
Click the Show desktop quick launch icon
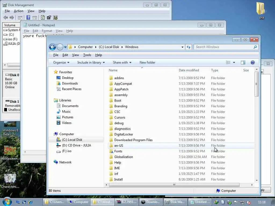18,202
